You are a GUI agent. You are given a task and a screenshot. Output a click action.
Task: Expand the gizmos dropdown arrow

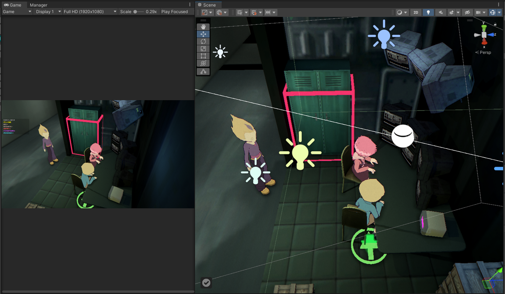pos(499,12)
